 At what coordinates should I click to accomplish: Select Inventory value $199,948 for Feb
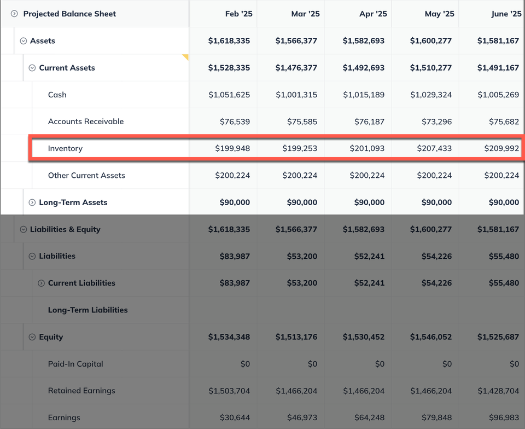[232, 148]
